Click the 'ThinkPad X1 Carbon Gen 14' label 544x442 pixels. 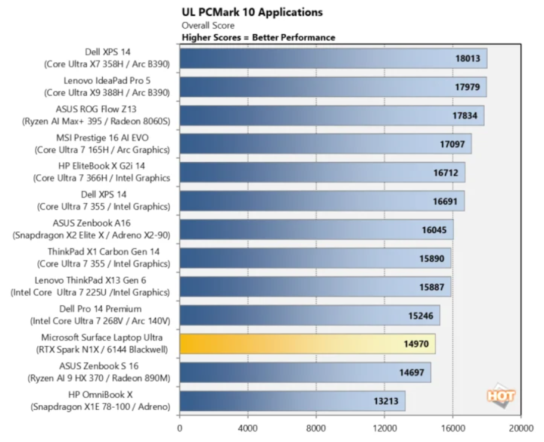(104, 251)
